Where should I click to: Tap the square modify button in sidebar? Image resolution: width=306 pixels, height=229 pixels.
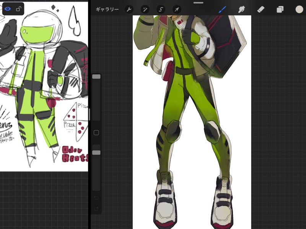96,132
